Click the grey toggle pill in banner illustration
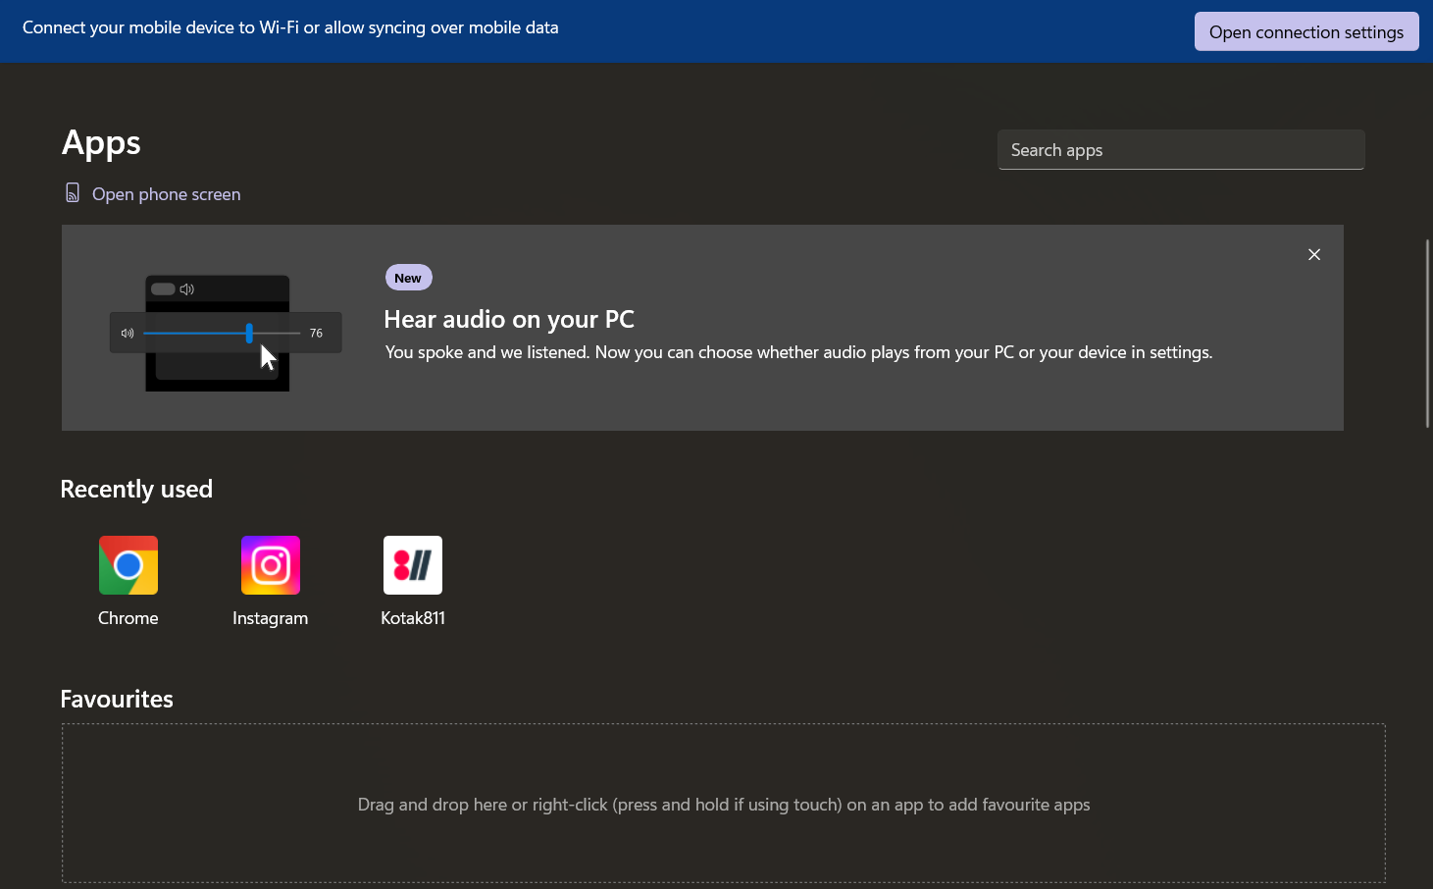1433x889 pixels. tap(163, 289)
